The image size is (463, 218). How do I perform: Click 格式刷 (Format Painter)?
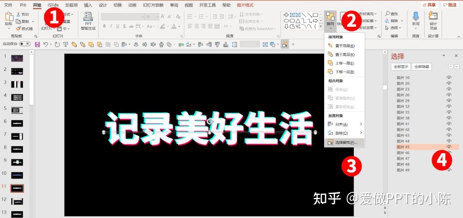pyautogui.click(x=24, y=29)
